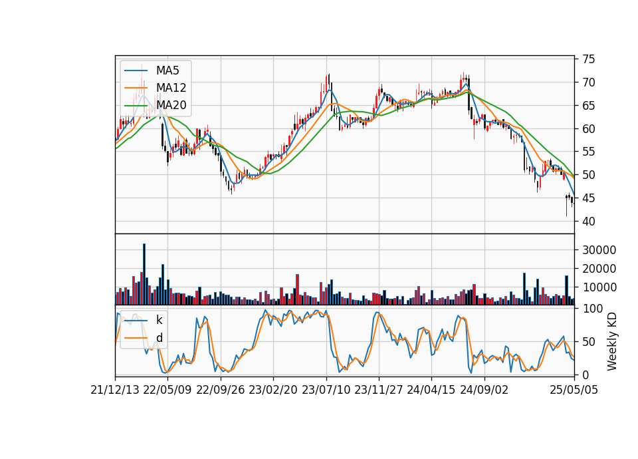Click the MA5 legend label
638x459 pixels.
tap(167, 71)
